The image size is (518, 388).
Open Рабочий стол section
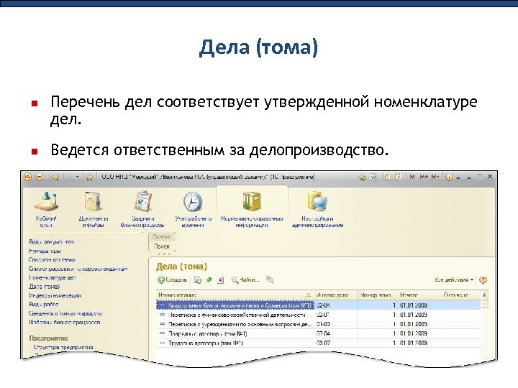[x=46, y=210]
